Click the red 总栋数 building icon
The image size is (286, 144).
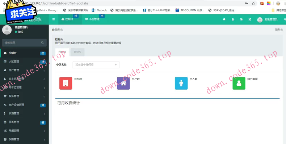(66, 83)
